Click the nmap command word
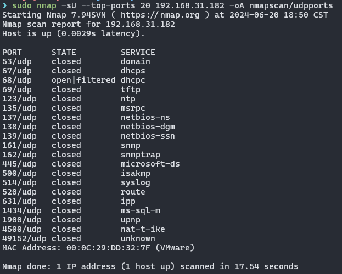Screen dimensions: 342x274 tap(47, 6)
